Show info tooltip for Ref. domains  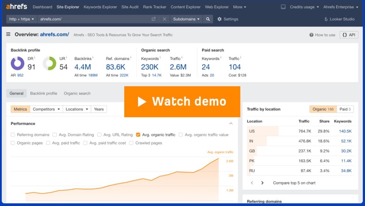pyautogui.click(x=131, y=57)
